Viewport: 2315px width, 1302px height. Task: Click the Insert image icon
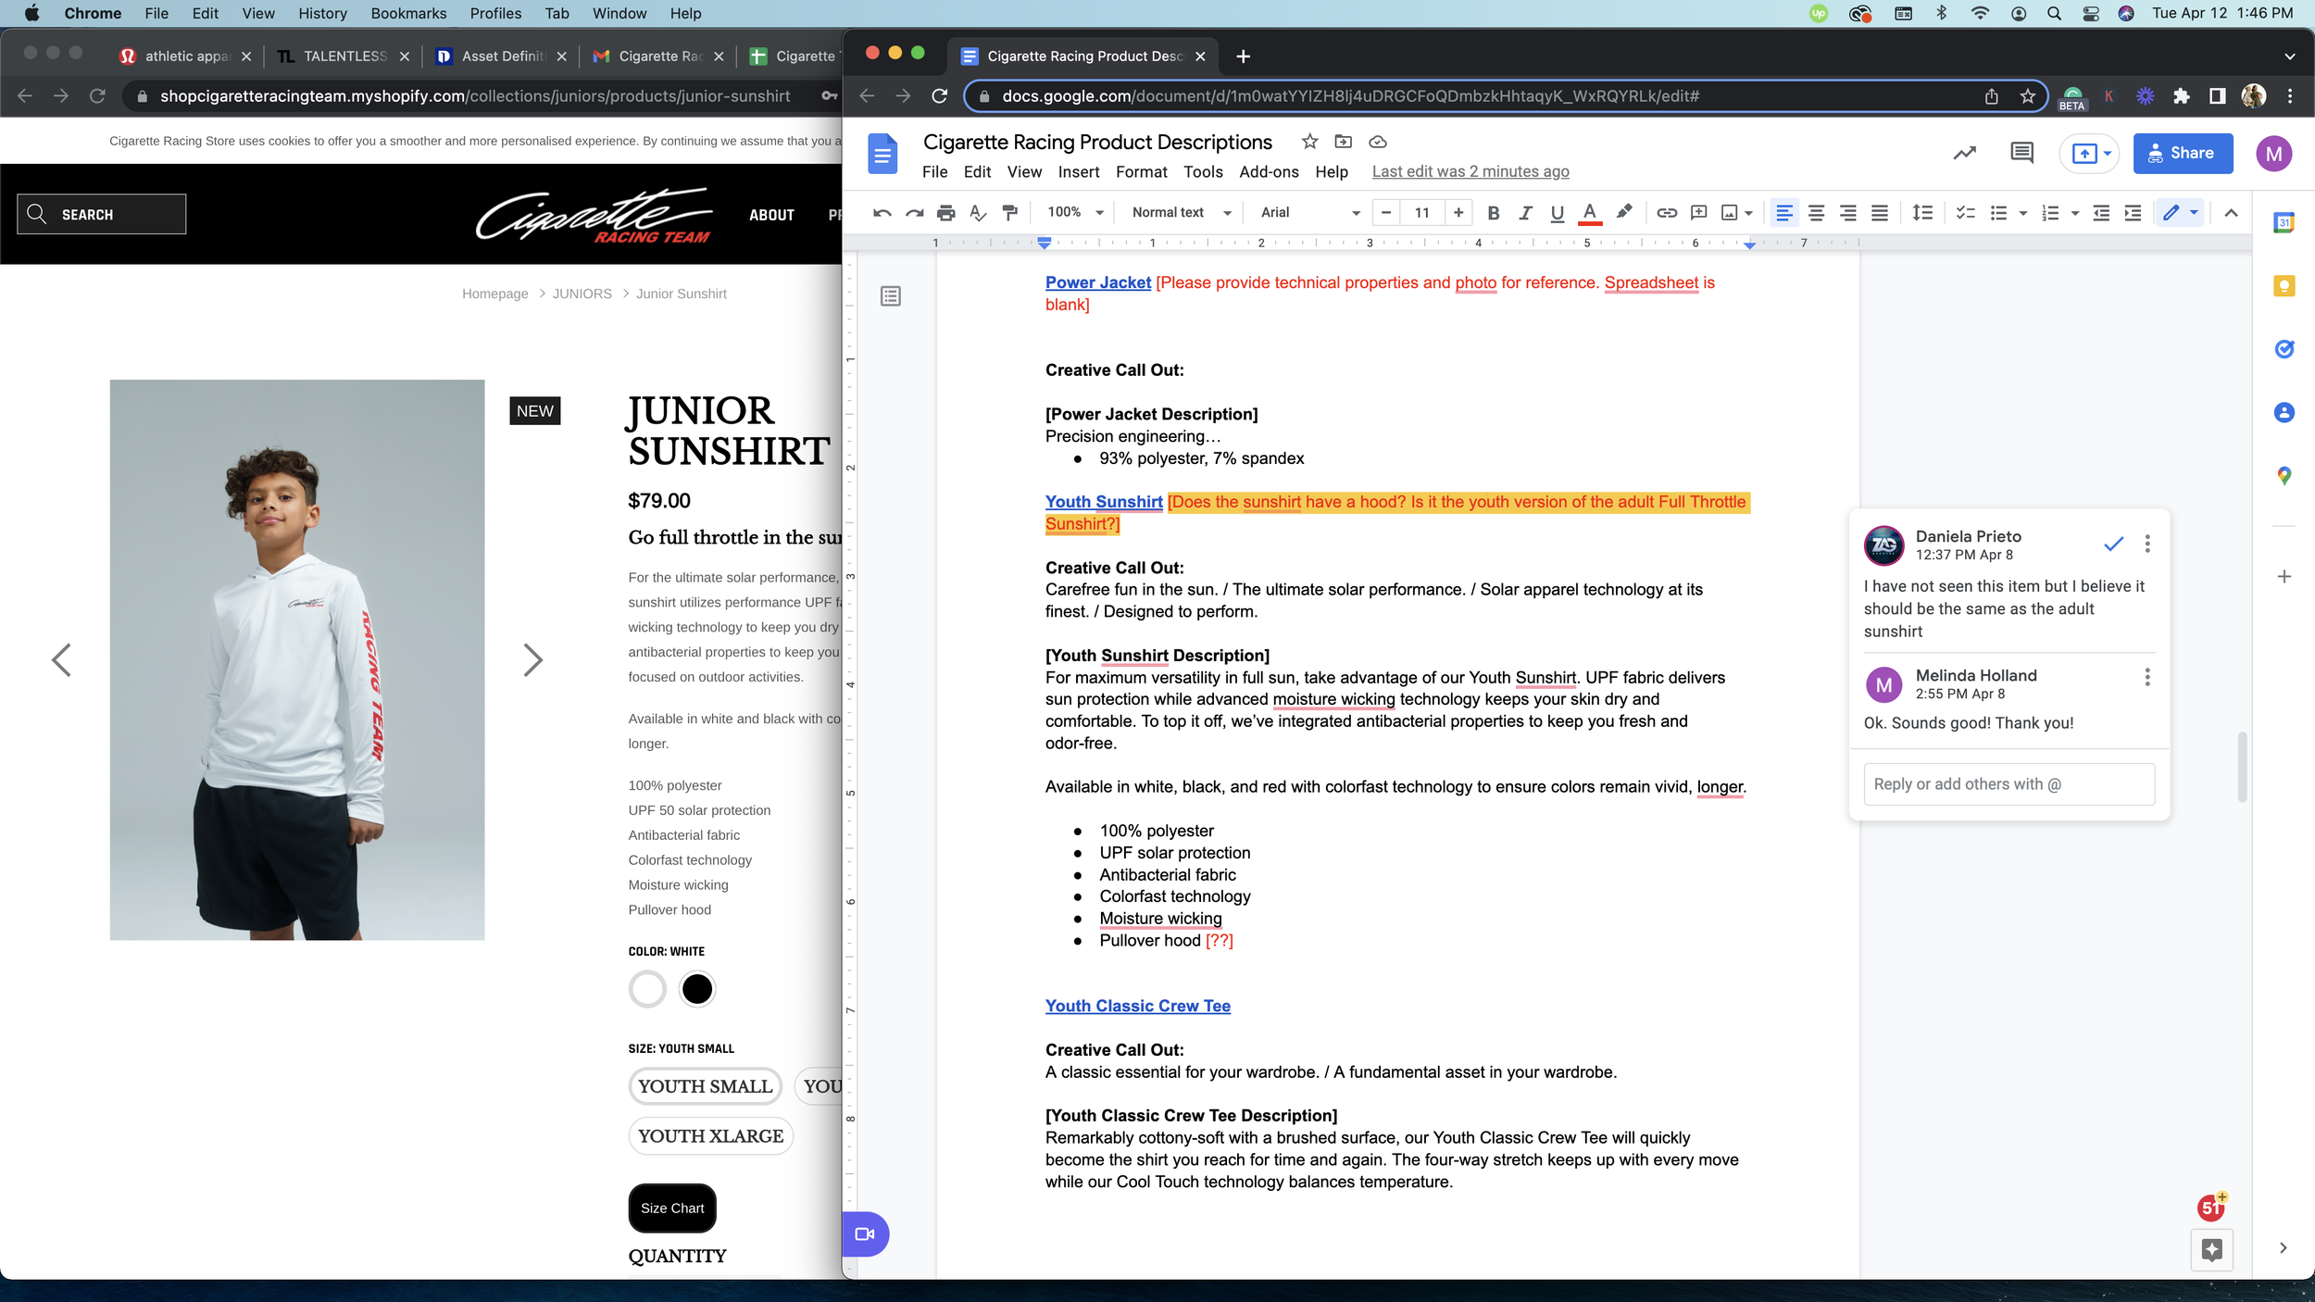click(x=1729, y=213)
